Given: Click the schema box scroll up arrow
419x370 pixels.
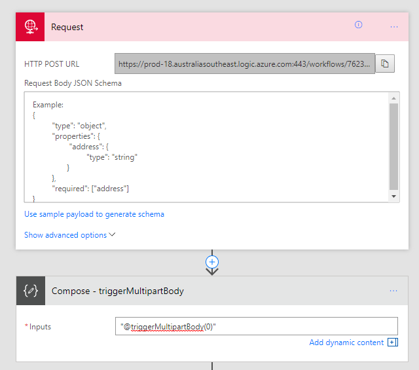Looking at the screenshot, I should (x=393, y=98).
